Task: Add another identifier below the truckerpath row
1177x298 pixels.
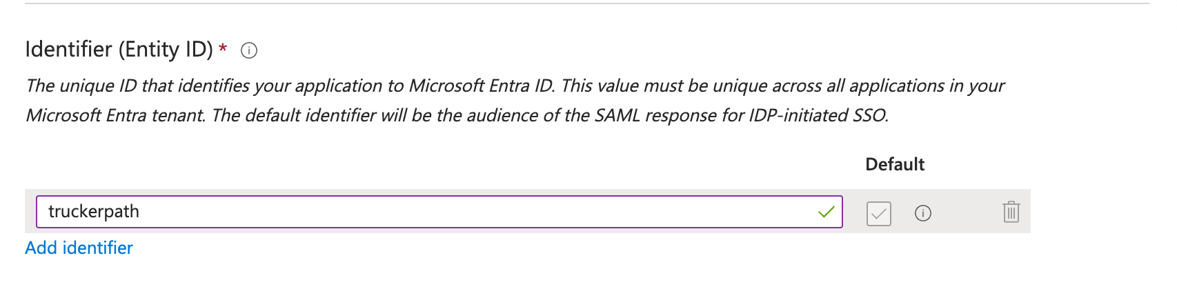Action: tap(79, 248)
